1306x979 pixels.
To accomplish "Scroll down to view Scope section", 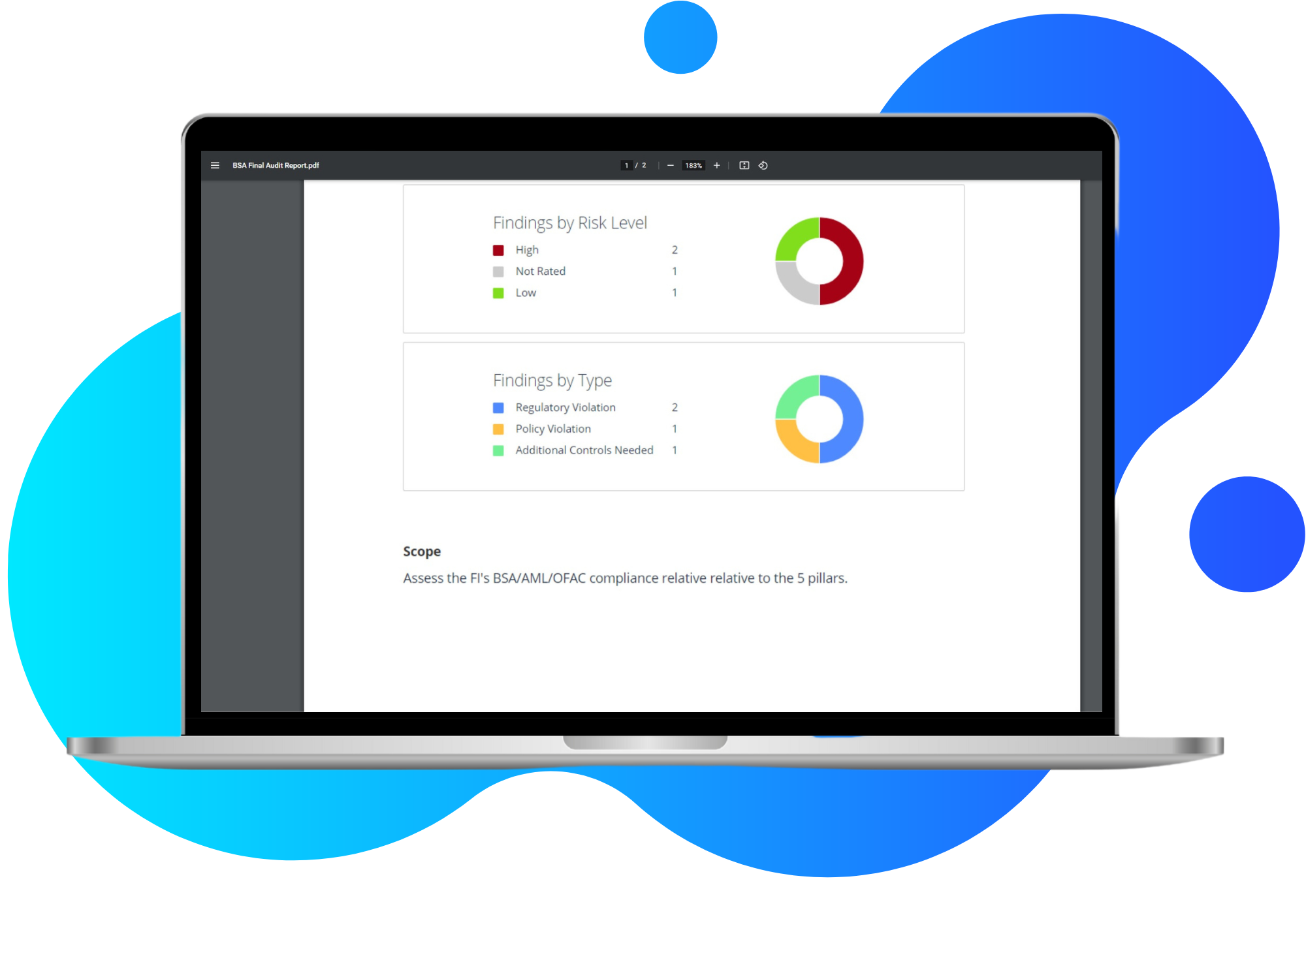I will pyautogui.click(x=422, y=550).
